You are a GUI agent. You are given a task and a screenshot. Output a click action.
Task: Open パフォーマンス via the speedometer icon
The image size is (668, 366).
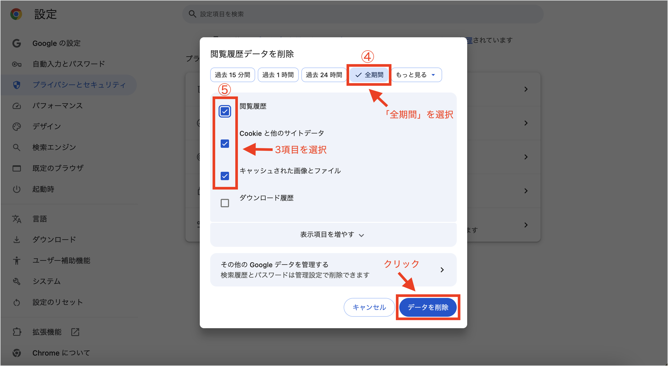(17, 106)
